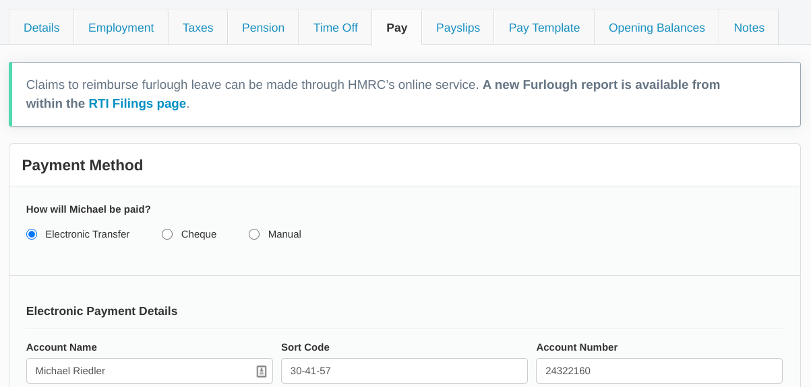Click the Account Number label
811x387 pixels.
(577, 347)
